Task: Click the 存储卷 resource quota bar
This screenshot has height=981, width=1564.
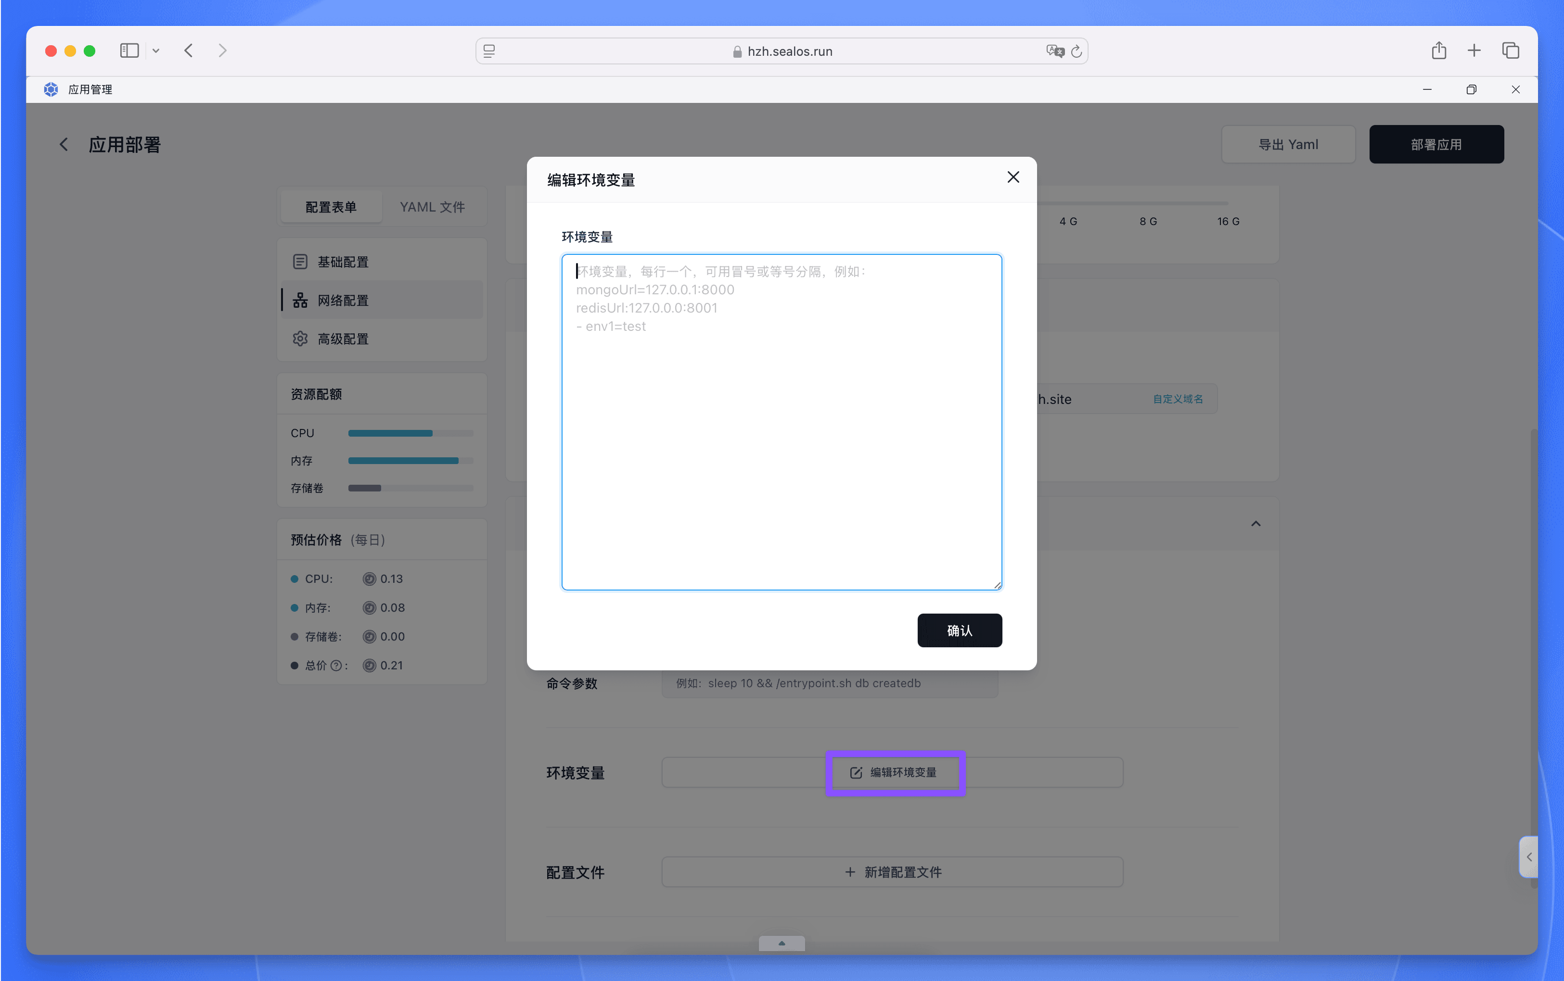Action: pyautogui.click(x=410, y=487)
